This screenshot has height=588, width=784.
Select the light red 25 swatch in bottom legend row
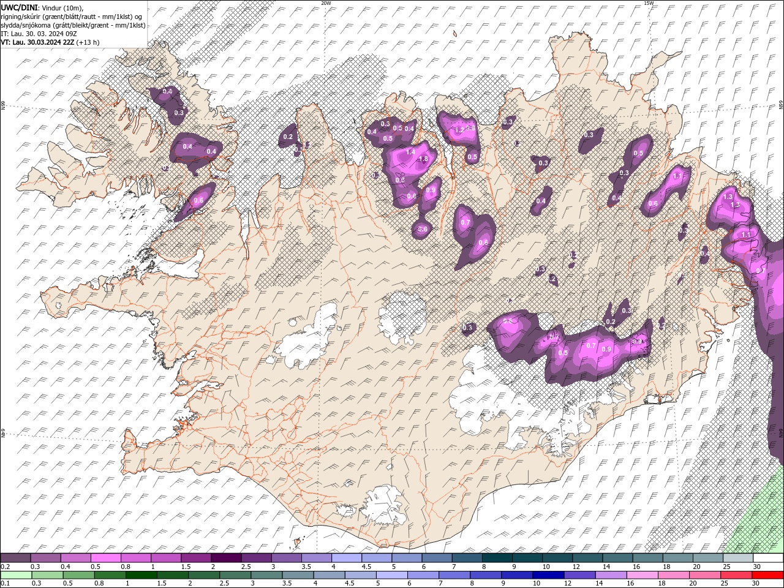click(737, 575)
